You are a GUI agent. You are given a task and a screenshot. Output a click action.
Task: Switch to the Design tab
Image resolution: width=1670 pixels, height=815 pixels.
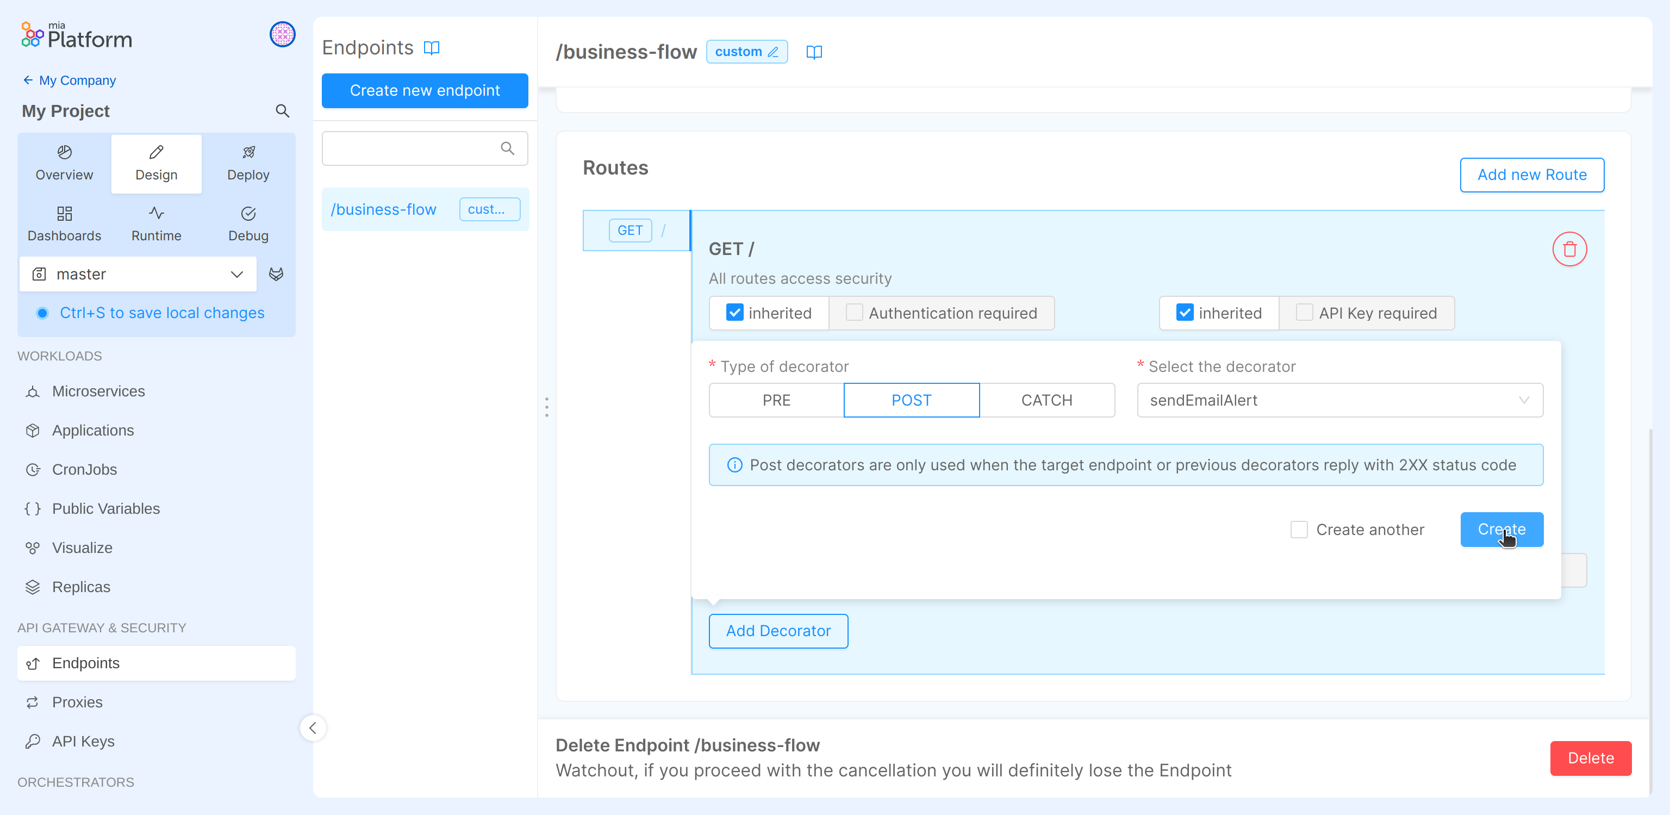point(155,164)
